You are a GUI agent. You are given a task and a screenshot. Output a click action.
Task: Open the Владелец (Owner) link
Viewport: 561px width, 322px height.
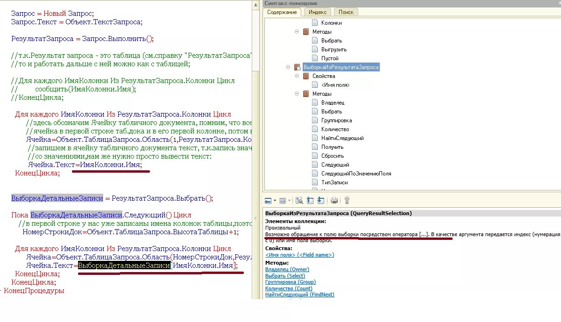pos(287,269)
